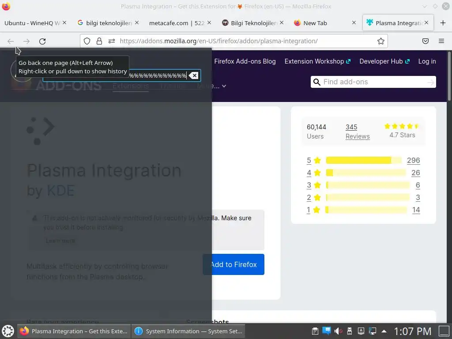Open Firefox Add-ons Blog link
The height and width of the screenshot is (339, 452).
(245, 61)
